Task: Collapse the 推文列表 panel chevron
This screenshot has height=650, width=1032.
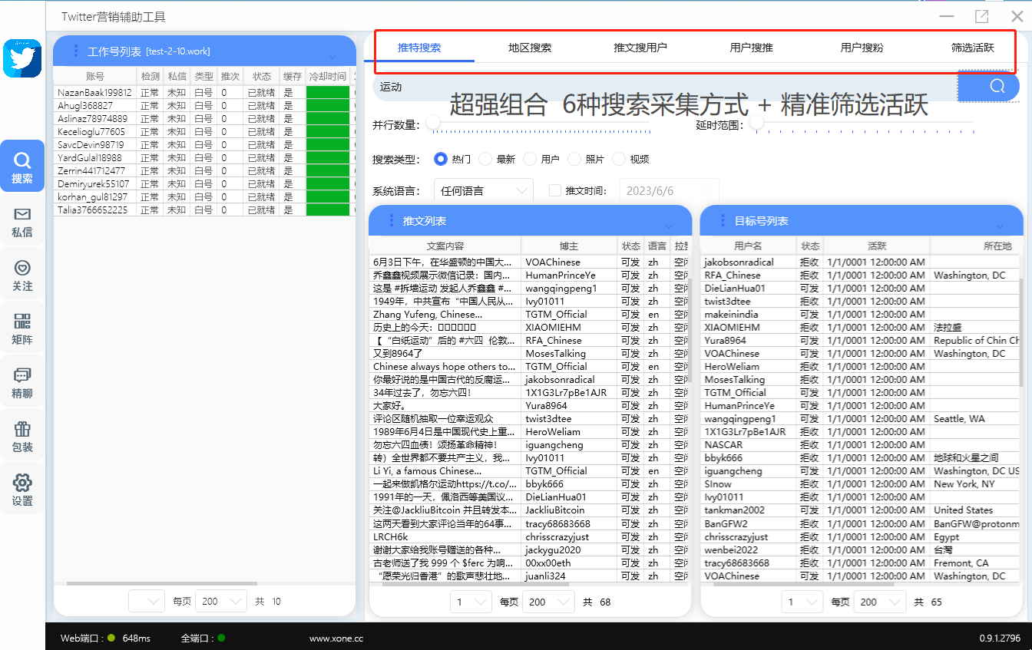Action: 668,226
